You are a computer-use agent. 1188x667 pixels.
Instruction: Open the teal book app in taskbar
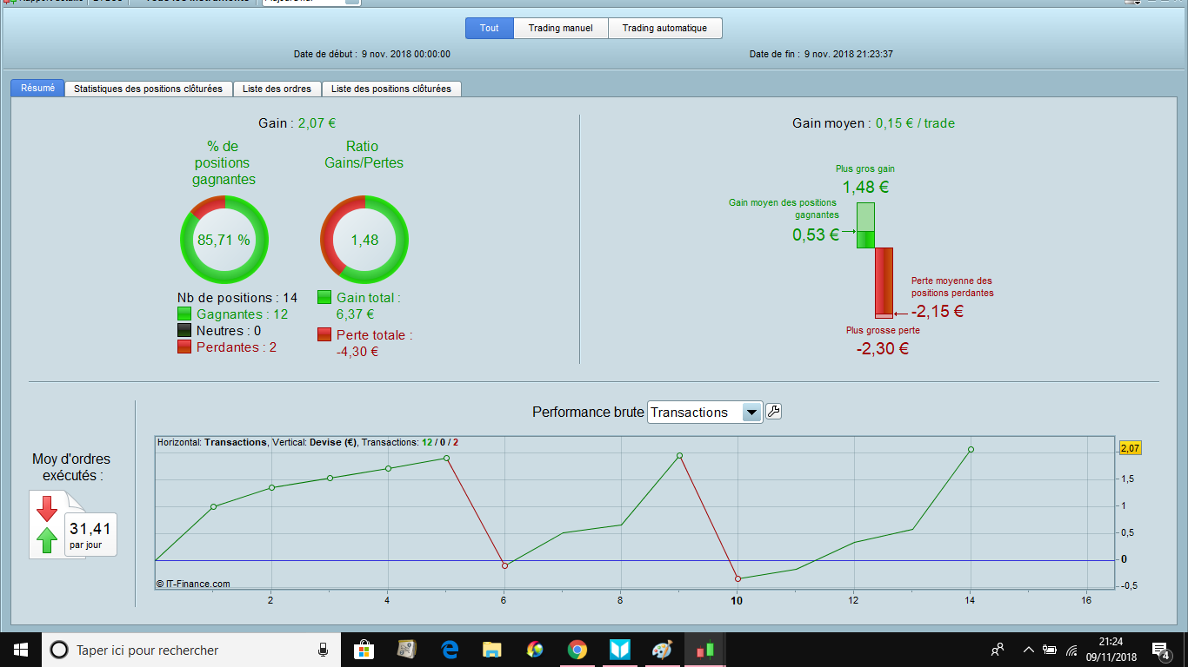coord(619,649)
